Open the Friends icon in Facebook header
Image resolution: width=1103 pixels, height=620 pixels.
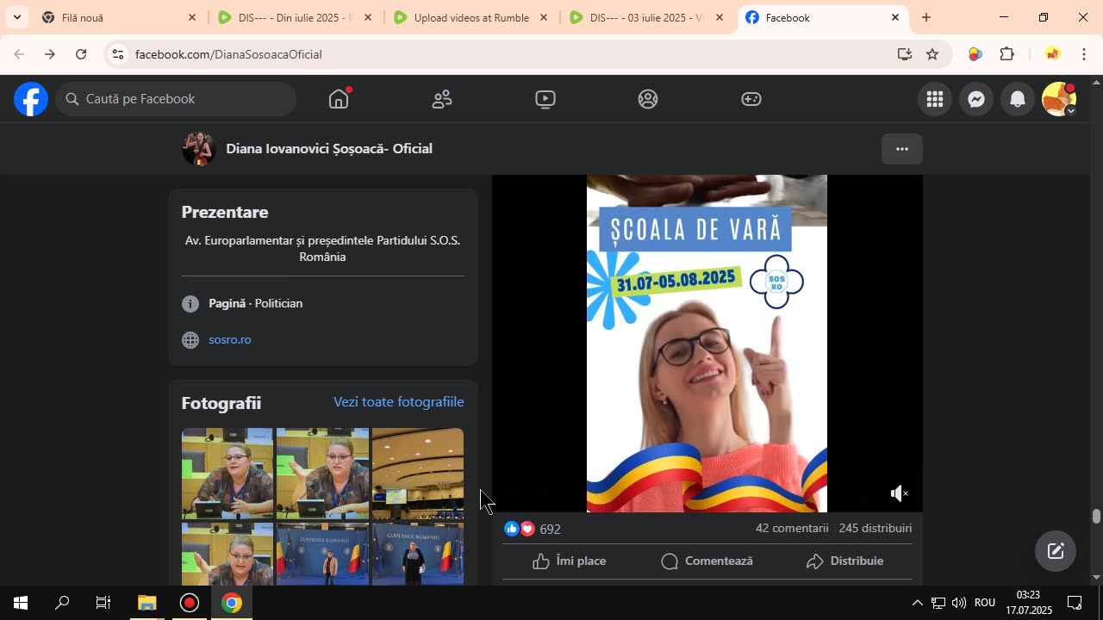point(442,99)
